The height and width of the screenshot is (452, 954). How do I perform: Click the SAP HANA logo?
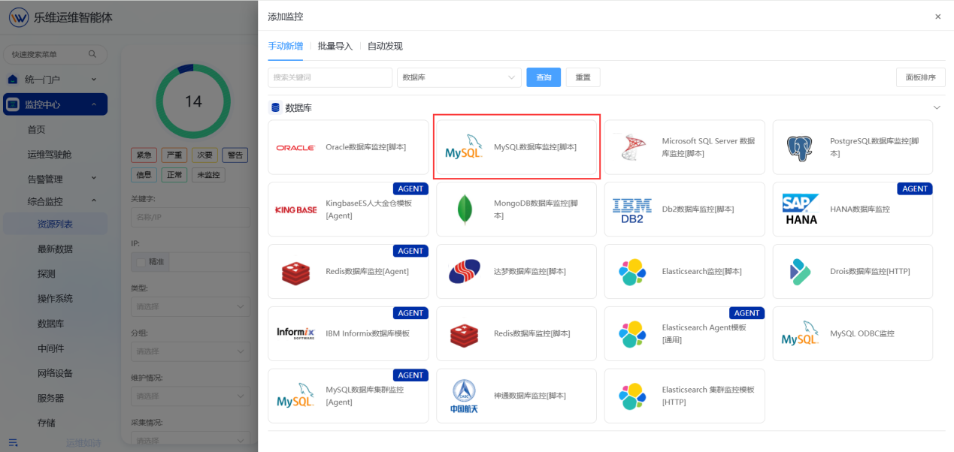click(x=800, y=209)
